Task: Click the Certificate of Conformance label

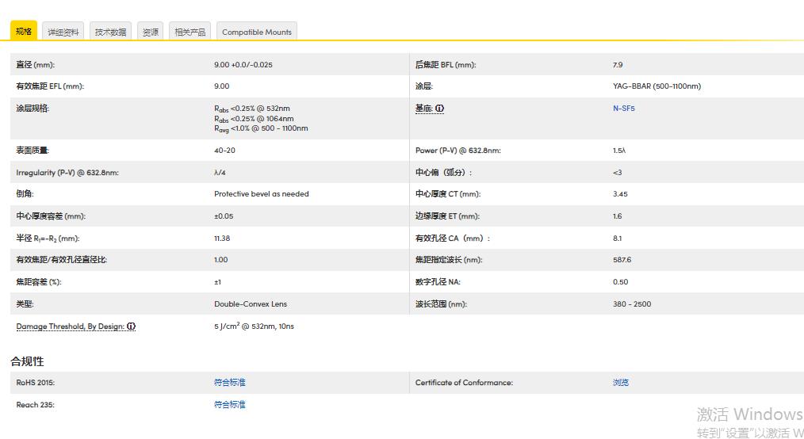Action: point(464,383)
